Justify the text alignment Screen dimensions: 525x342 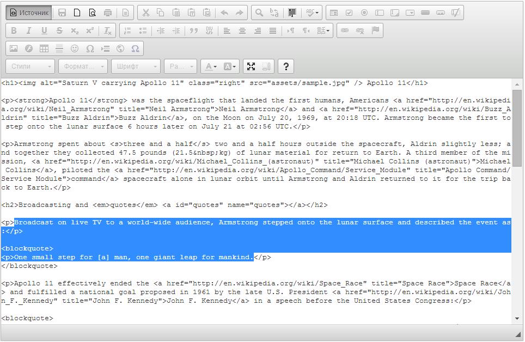click(273, 30)
